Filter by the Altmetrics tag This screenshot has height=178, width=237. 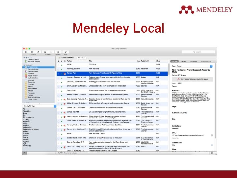coord(26,111)
